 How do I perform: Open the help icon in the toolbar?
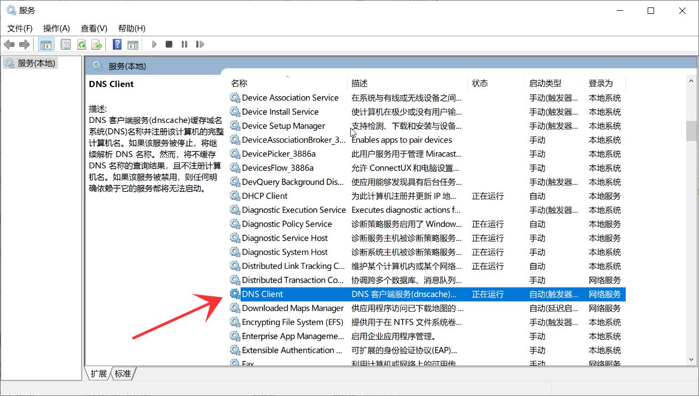117,44
